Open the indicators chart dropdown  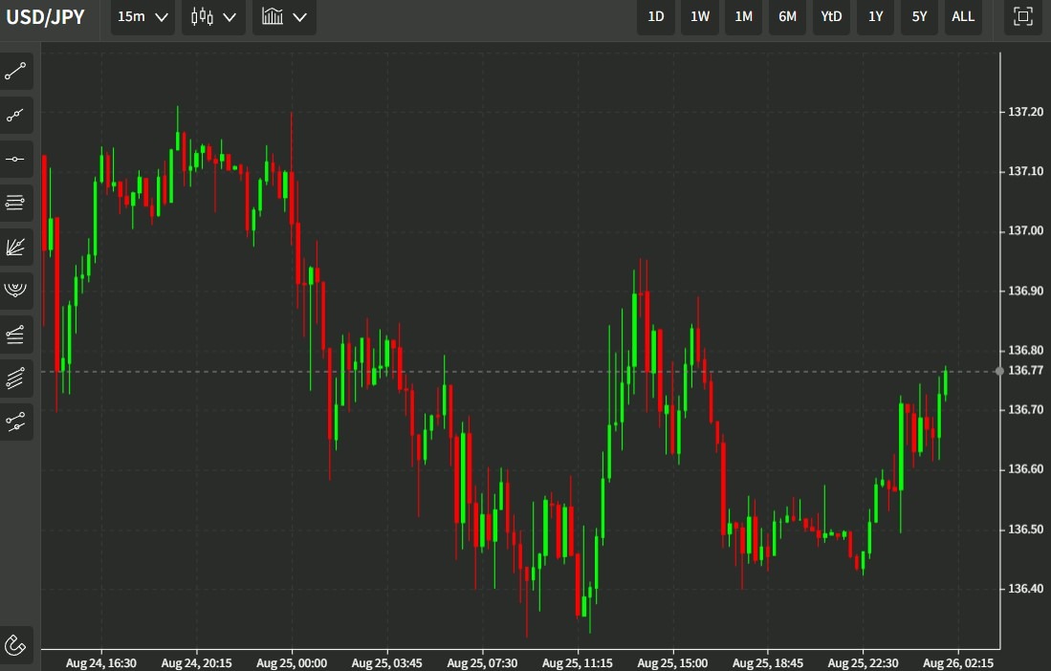tap(284, 17)
